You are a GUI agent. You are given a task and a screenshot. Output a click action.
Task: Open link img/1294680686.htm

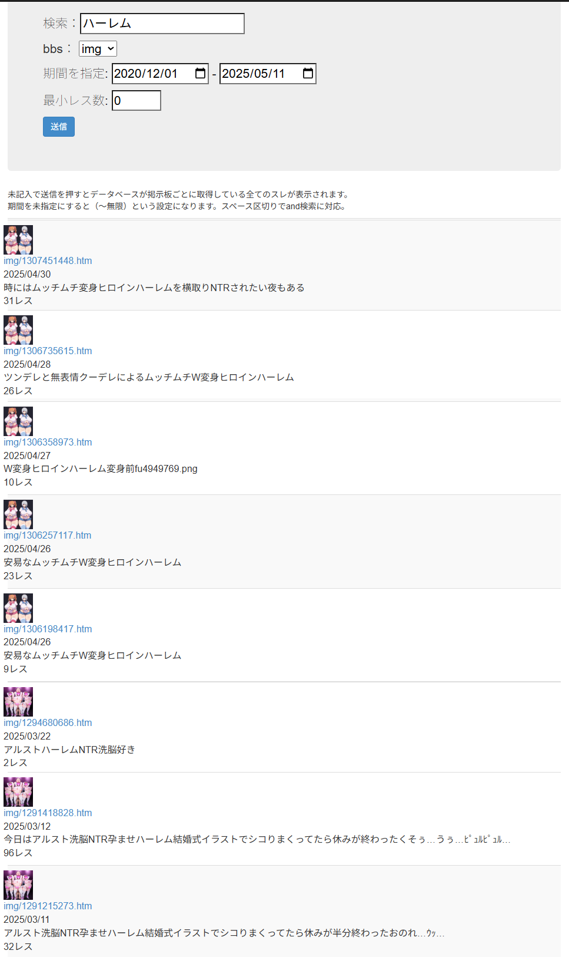48,722
